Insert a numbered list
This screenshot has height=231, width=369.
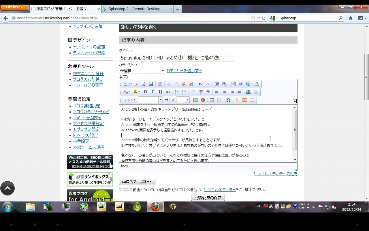tap(177, 92)
